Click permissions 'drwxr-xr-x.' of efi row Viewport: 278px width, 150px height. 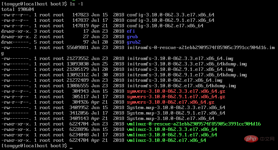coord(16,31)
